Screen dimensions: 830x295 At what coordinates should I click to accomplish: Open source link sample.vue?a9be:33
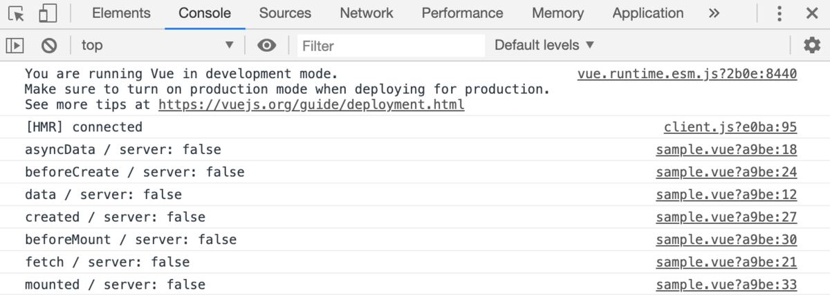(x=726, y=284)
